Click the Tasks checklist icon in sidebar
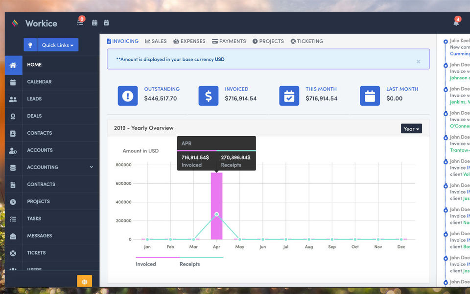Screen dimensions: 470x294 tap(13, 219)
